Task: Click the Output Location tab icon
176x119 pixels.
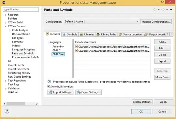Action: coord(146,34)
